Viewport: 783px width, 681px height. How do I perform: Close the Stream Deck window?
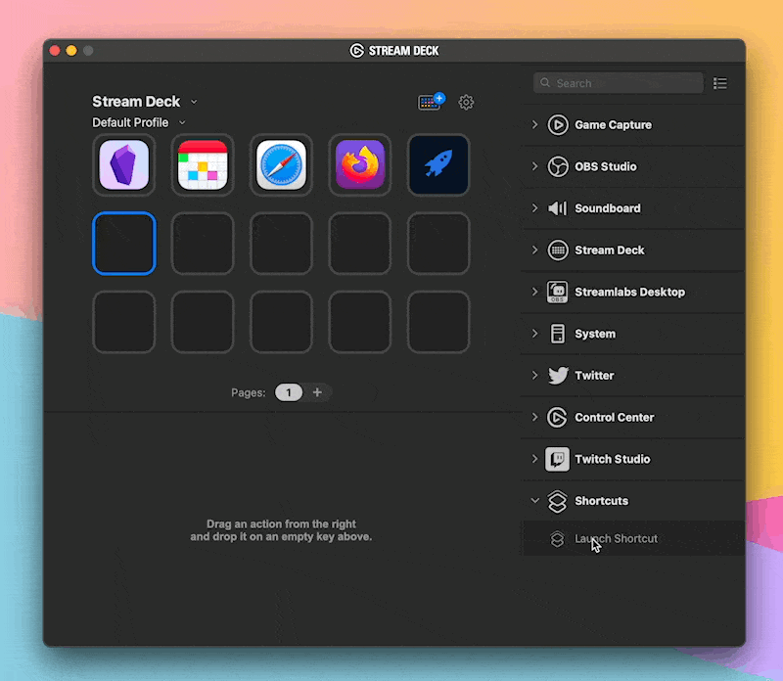click(55, 51)
